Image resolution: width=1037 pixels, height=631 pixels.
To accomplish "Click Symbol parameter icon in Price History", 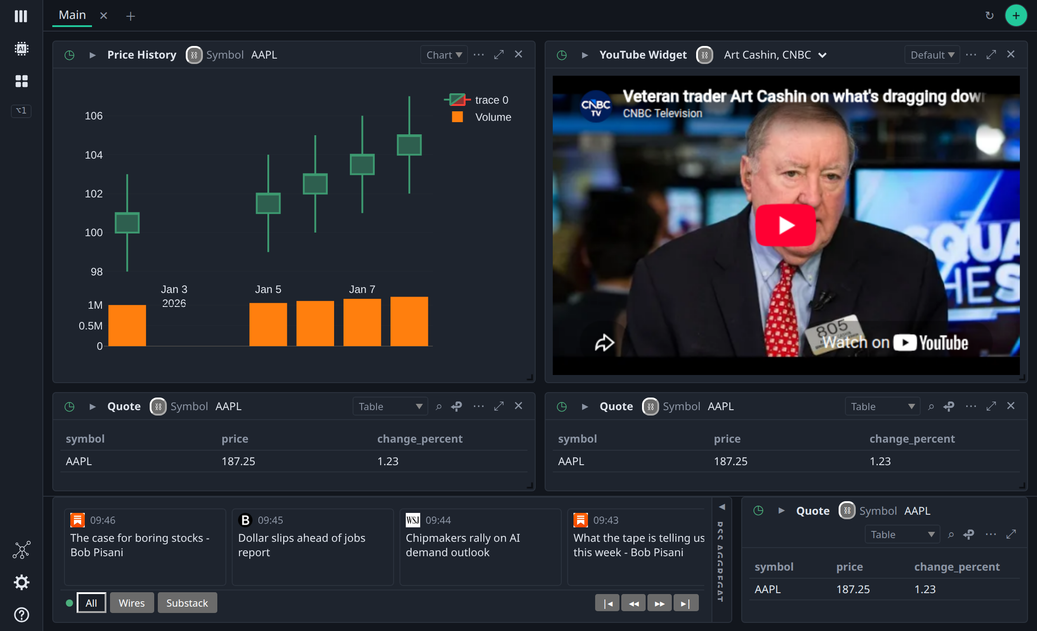I will 194,55.
